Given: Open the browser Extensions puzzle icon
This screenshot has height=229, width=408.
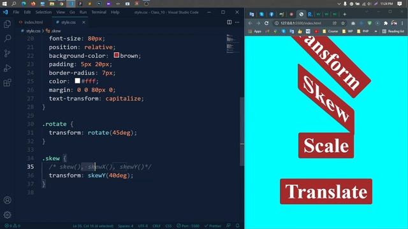Looking at the screenshot, I should click(386, 23).
